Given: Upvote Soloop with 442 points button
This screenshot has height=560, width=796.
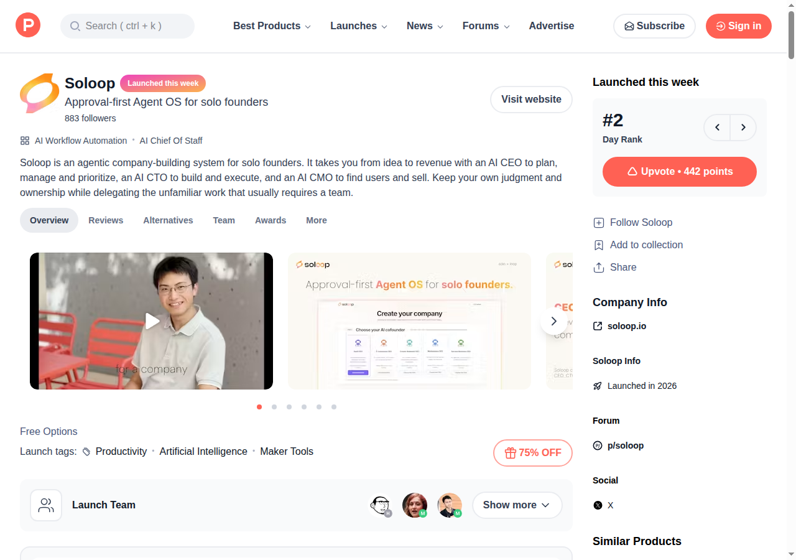Looking at the screenshot, I should tap(680, 172).
